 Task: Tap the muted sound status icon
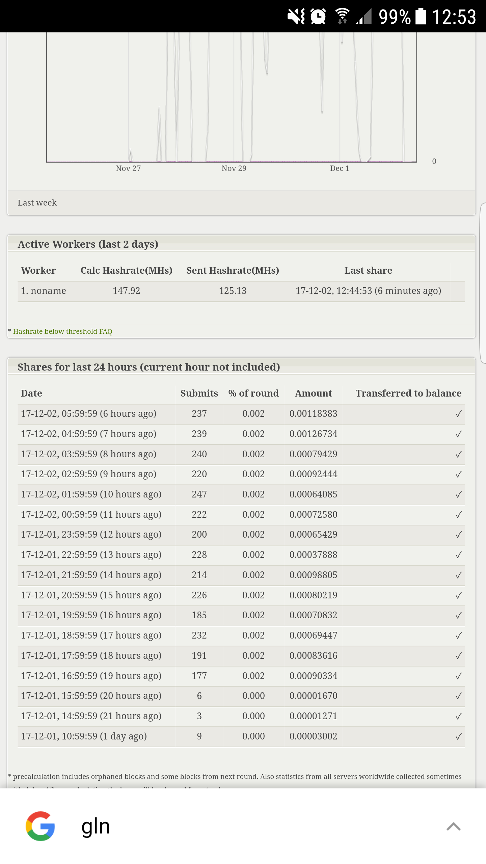[x=296, y=16]
